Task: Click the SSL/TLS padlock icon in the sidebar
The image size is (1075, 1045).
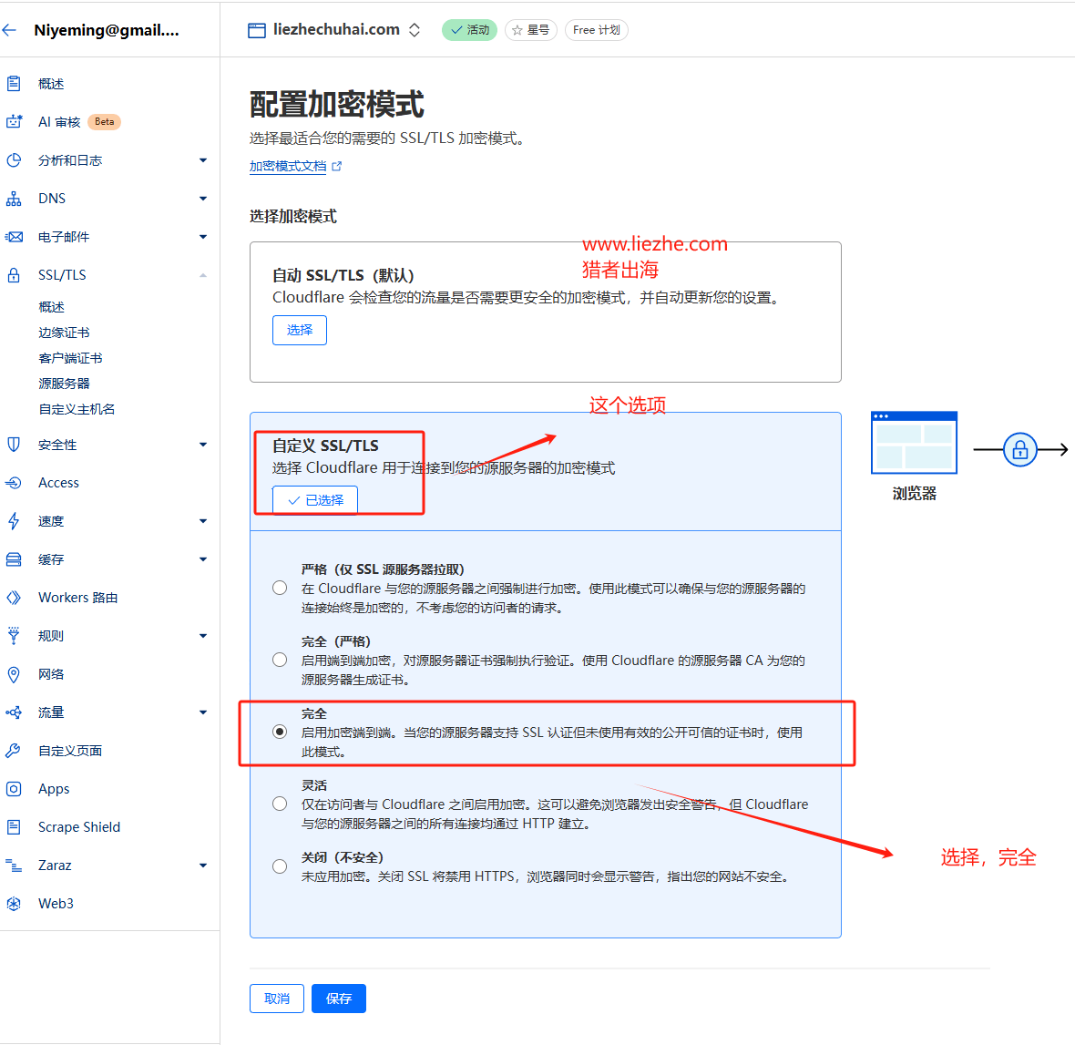Action: coord(14,275)
